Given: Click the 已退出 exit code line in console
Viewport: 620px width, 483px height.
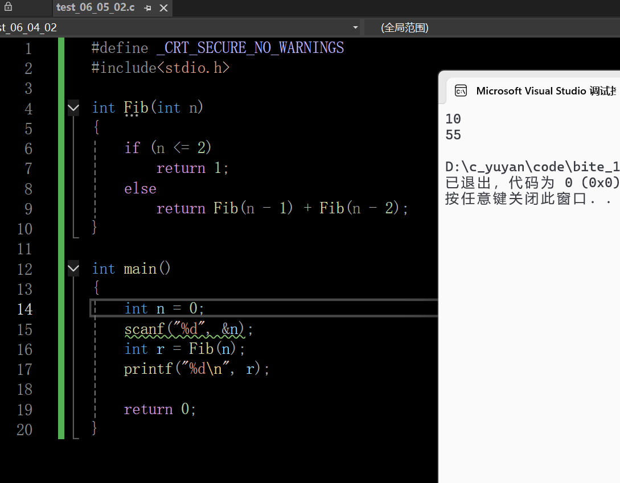Looking at the screenshot, I should pos(533,183).
